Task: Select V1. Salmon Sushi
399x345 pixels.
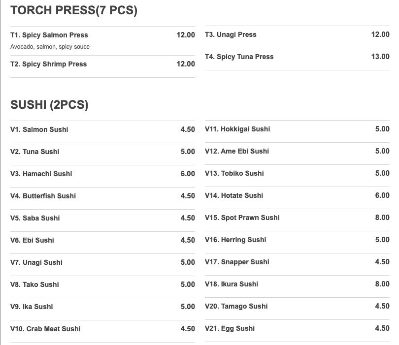Action: pos(39,129)
